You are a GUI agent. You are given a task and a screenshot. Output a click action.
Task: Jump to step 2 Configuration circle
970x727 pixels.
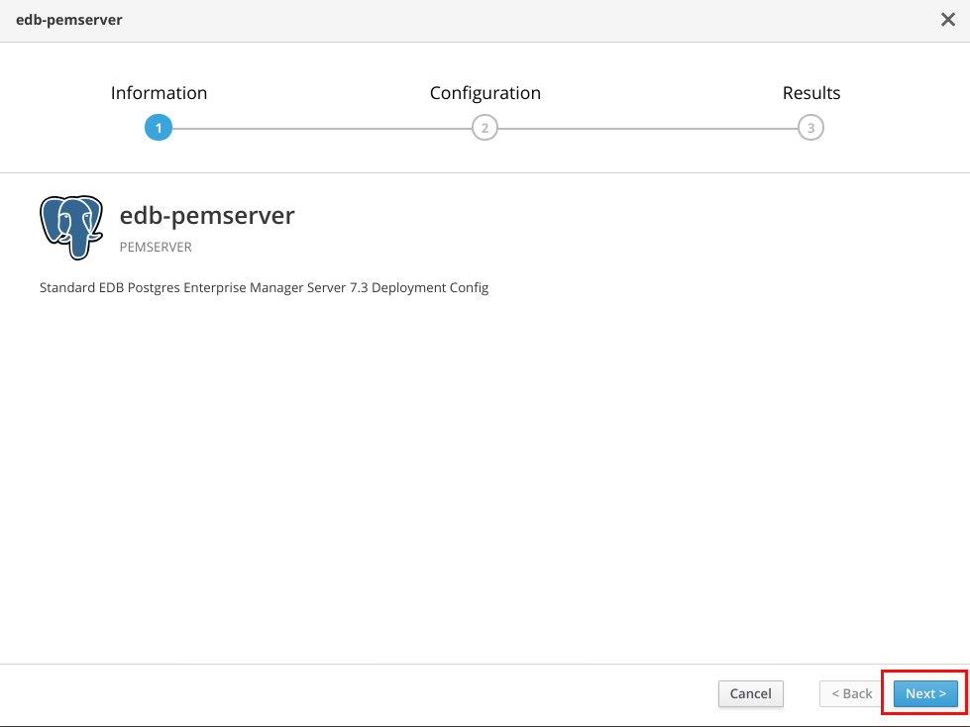click(485, 128)
